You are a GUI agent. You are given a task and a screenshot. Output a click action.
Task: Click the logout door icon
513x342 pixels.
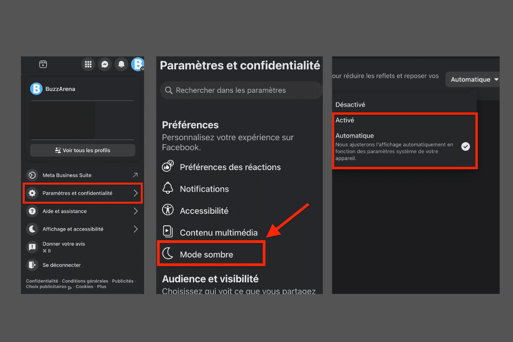[x=32, y=265]
